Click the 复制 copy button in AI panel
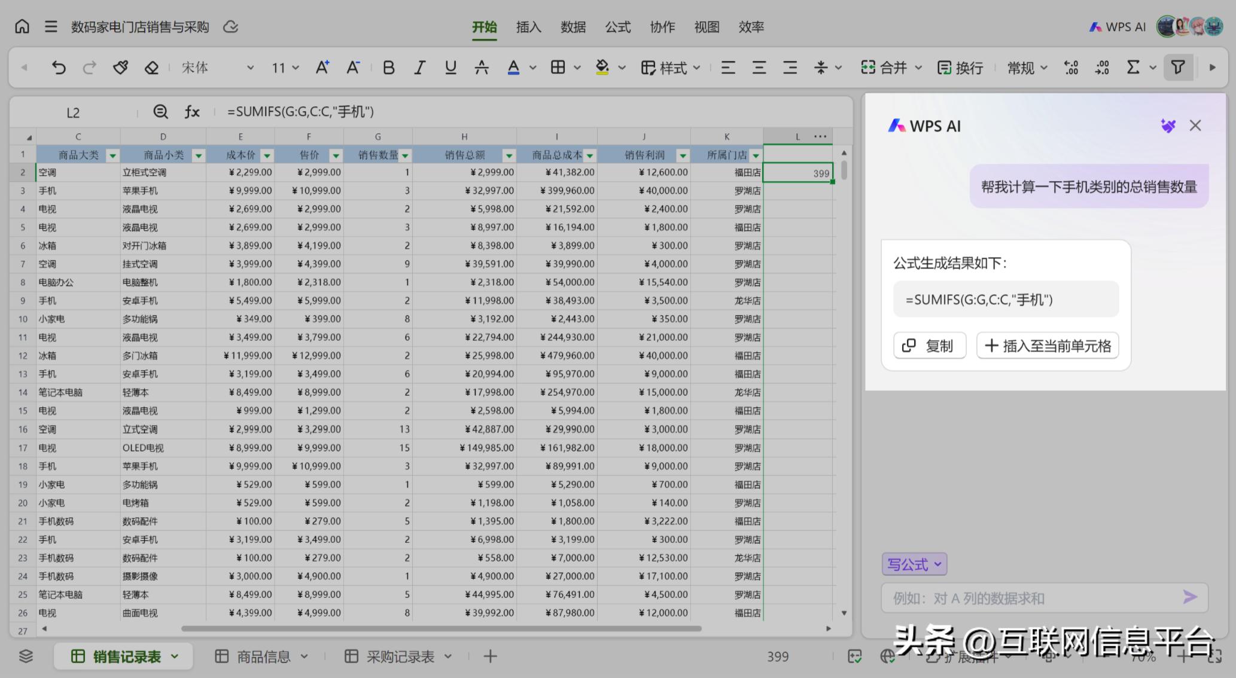Screen dimensions: 1236x678 pos(929,346)
